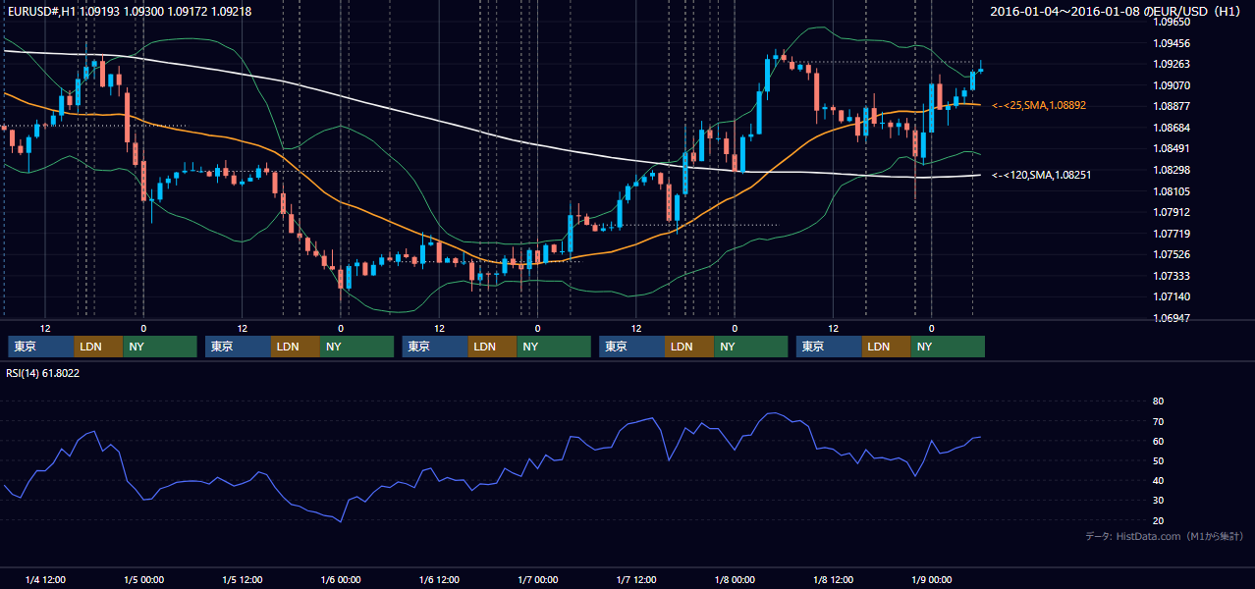Click price axis label 1.07526
This screenshot has height=589, width=1255.
pyautogui.click(x=1171, y=255)
